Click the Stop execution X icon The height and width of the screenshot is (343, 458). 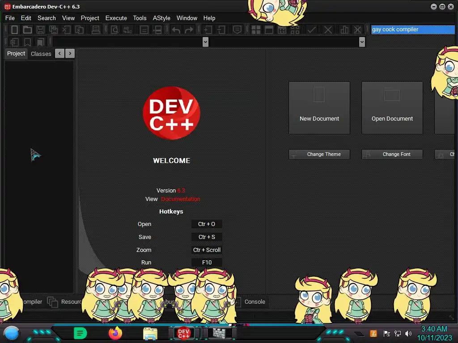point(328,30)
